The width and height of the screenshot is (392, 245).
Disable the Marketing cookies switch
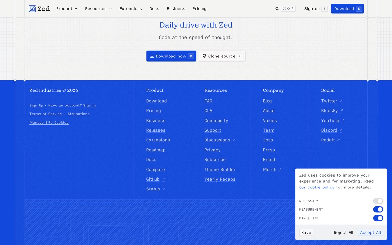tap(378, 218)
